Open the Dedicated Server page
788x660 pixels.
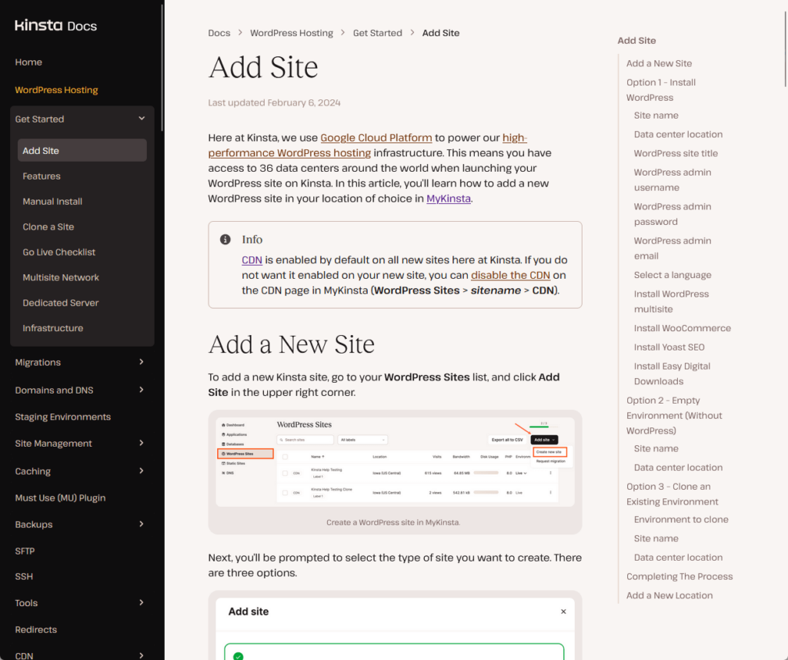pos(61,303)
